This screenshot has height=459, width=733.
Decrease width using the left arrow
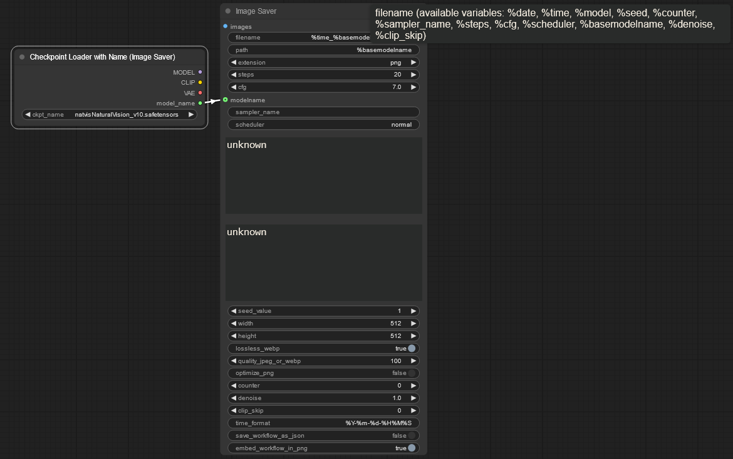point(234,324)
